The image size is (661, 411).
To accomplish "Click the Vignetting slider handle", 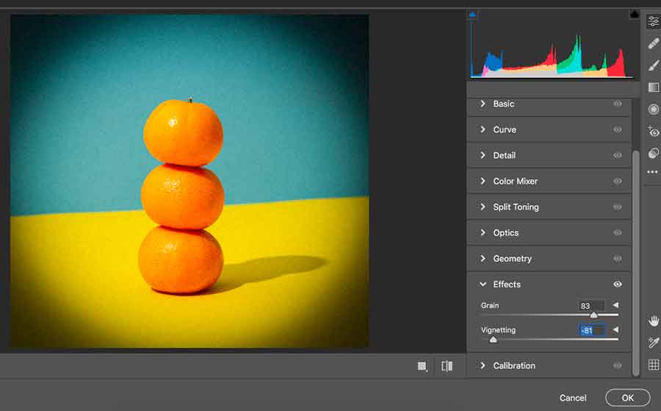I will pos(494,340).
